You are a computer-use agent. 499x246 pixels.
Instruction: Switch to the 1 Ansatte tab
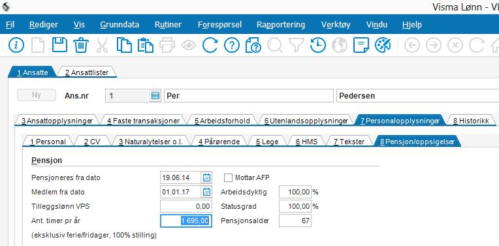pyautogui.click(x=32, y=72)
